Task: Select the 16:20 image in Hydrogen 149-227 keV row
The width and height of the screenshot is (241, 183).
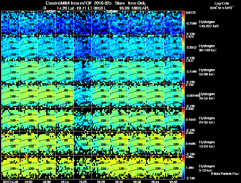Action: point(83,23)
